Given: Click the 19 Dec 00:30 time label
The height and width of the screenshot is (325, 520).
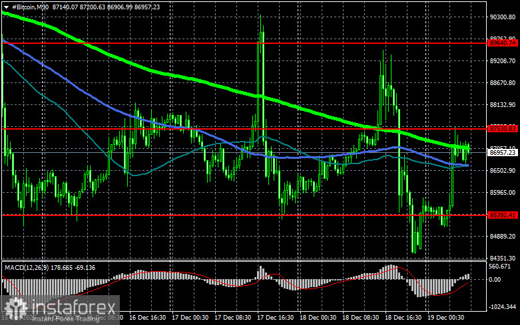Looking at the screenshot, I should tap(445, 318).
